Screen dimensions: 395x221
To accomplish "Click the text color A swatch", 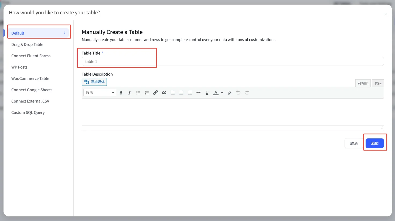I will point(216,93).
